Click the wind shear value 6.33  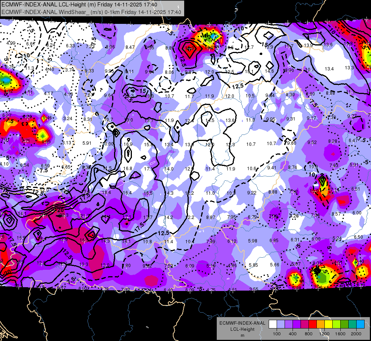70,46
